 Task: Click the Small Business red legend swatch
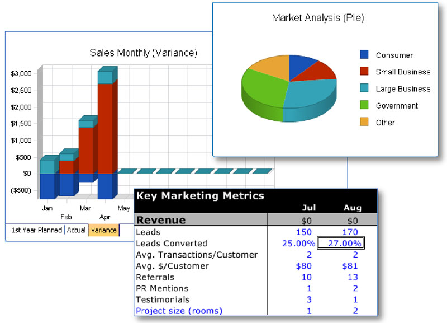pos(364,72)
